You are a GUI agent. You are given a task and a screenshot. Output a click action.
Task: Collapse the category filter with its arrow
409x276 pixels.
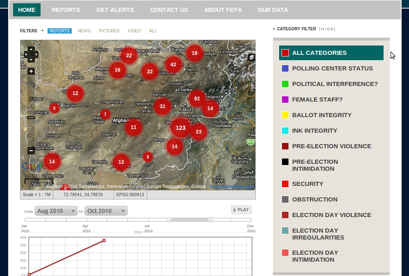(273, 28)
